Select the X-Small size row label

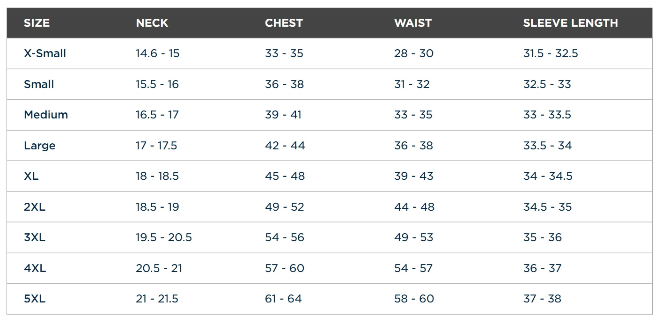click(x=45, y=53)
